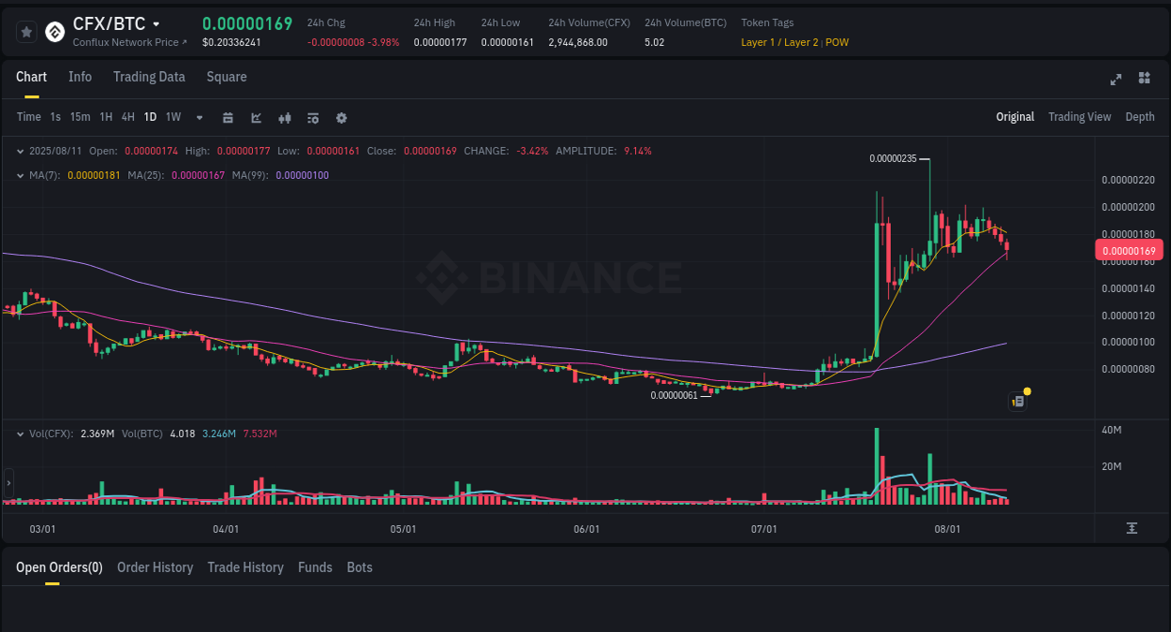Select the 4H interval
Image resolution: width=1171 pixels, height=632 pixels.
128,117
